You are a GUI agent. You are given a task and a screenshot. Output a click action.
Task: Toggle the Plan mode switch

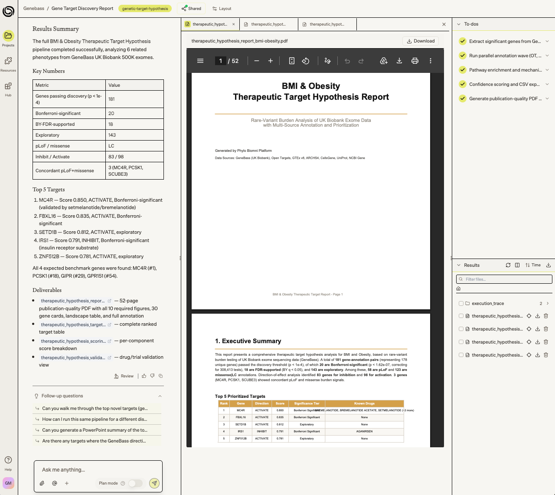135,483
